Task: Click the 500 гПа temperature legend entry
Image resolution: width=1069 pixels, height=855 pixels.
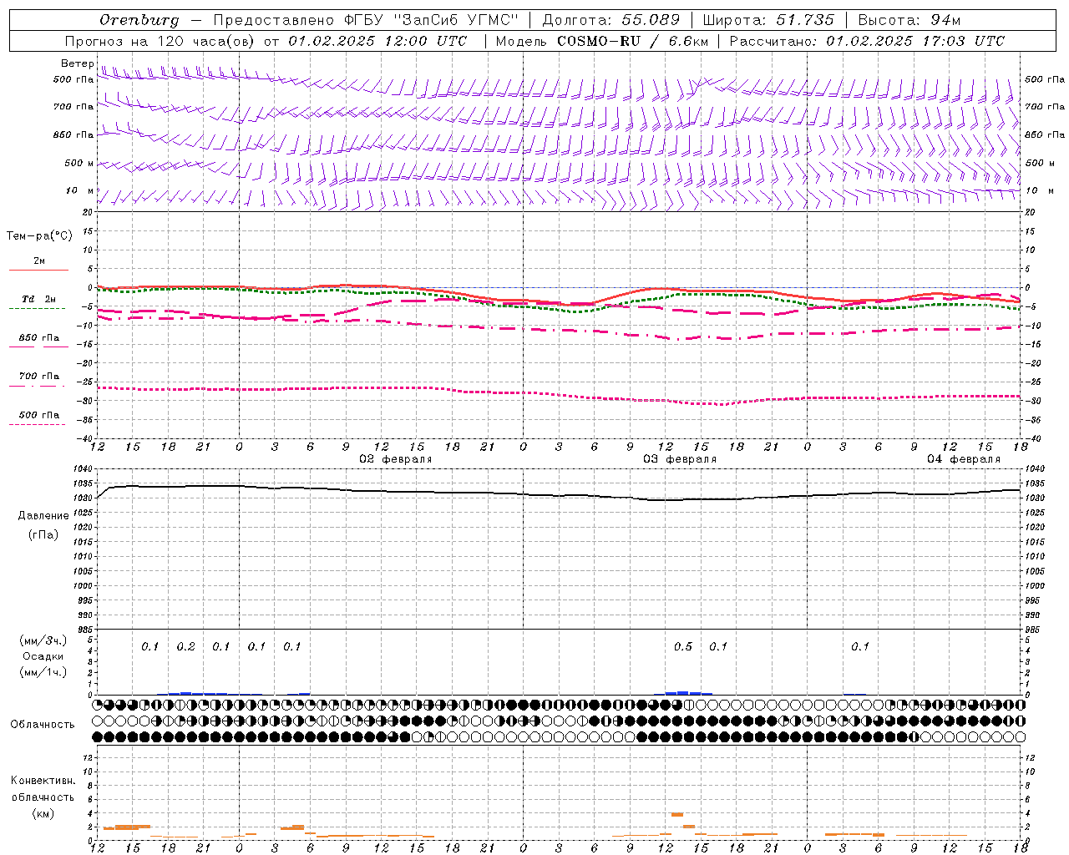Action: pyautogui.click(x=39, y=415)
